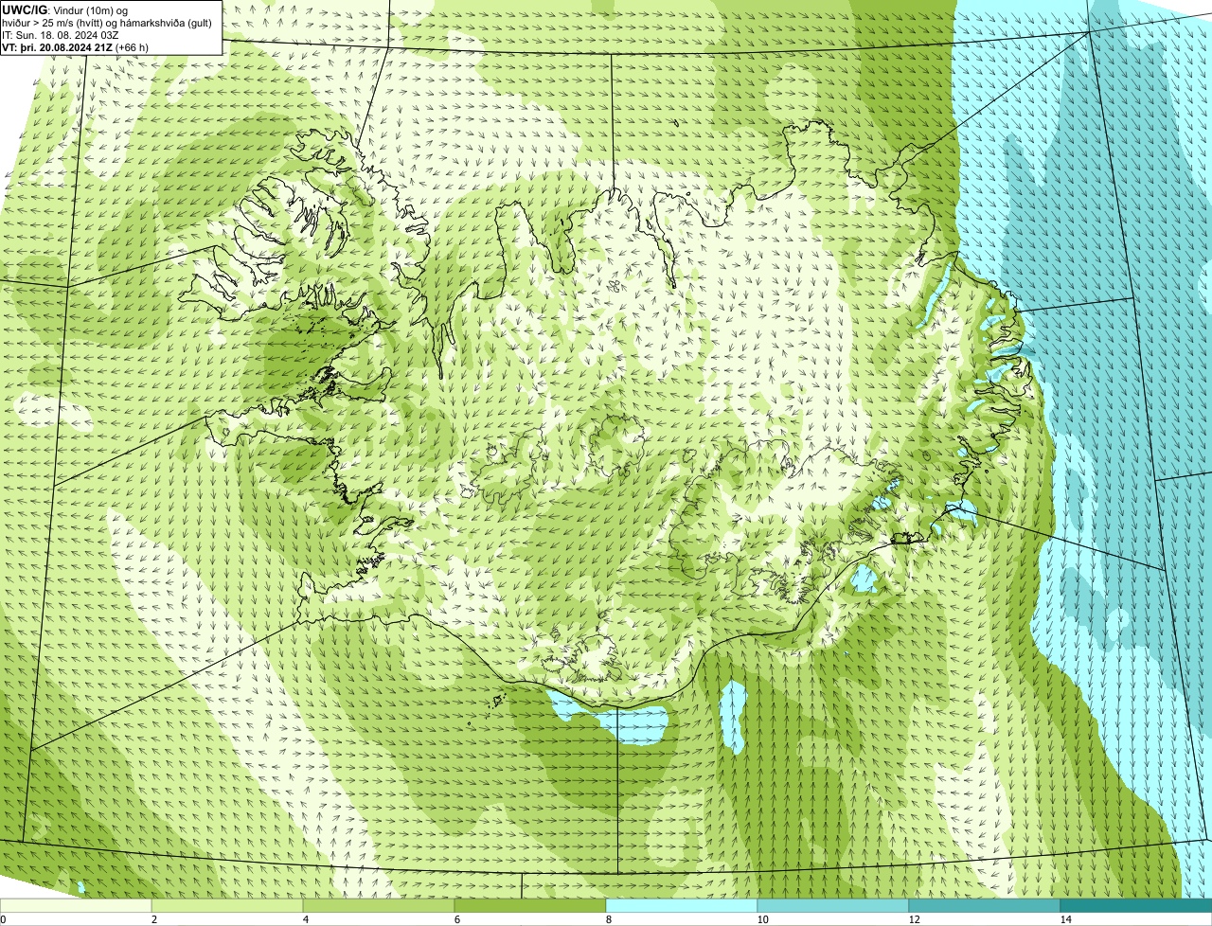Click the "IT: Sun. 18. 08. 2024 03Z" line
Image resolution: width=1212 pixels, height=926 pixels.
point(61,34)
